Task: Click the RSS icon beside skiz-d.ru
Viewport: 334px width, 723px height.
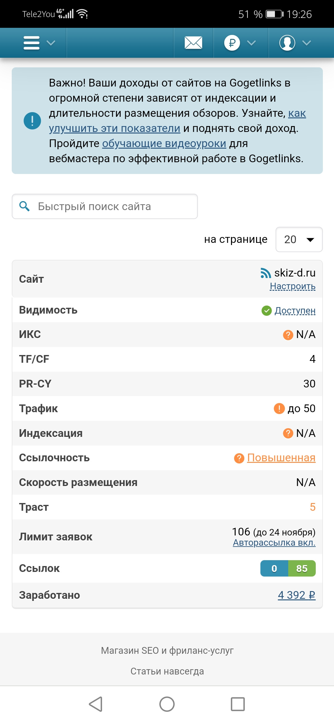Action: (x=266, y=273)
